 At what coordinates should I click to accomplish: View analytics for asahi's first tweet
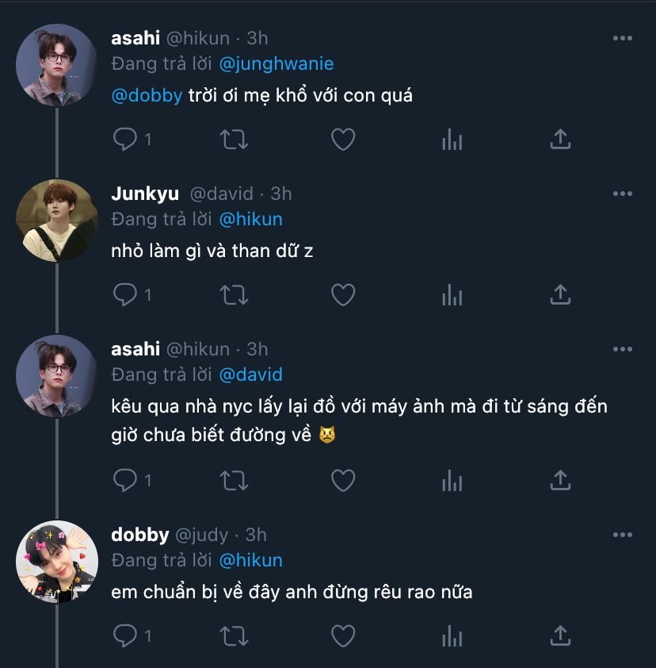click(x=452, y=140)
